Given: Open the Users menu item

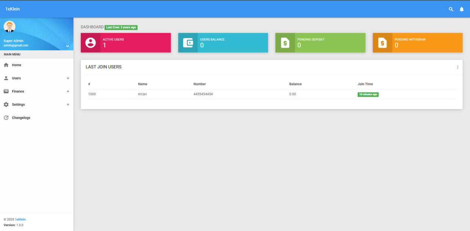Looking at the screenshot, I should (37, 78).
